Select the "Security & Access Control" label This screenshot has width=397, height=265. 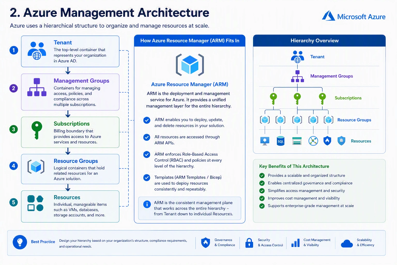(270, 242)
